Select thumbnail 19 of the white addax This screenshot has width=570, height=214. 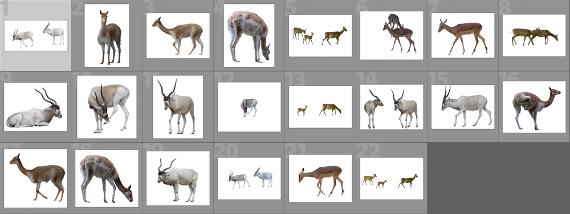(x=178, y=179)
